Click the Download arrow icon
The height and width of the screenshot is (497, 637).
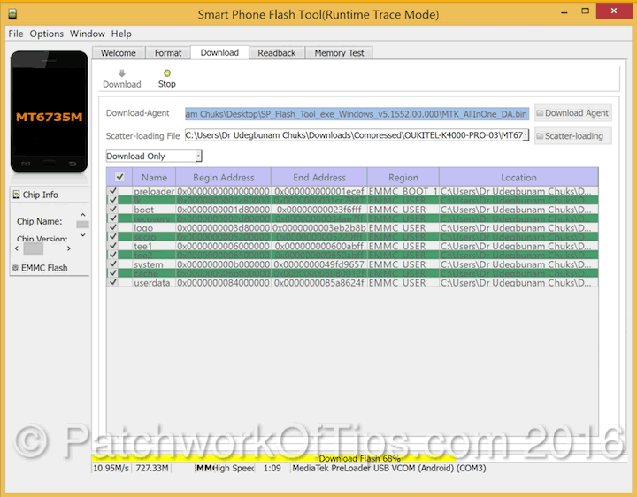(x=121, y=73)
